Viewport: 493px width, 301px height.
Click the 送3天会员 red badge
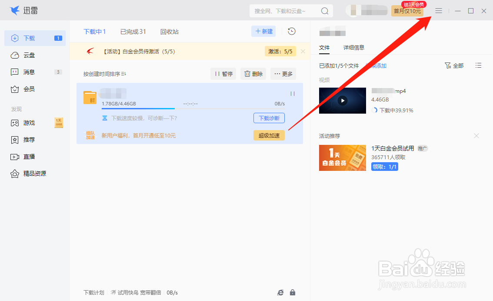click(413, 4)
